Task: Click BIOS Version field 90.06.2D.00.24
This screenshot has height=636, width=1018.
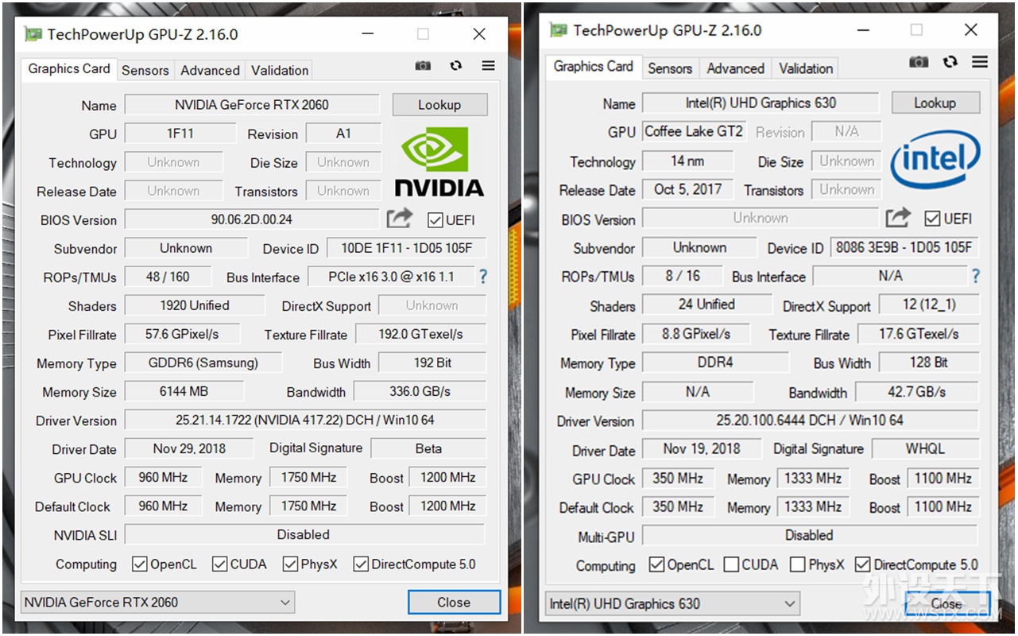Action: point(252,219)
